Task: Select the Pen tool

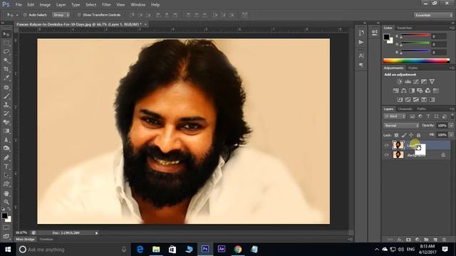Action: [6, 158]
